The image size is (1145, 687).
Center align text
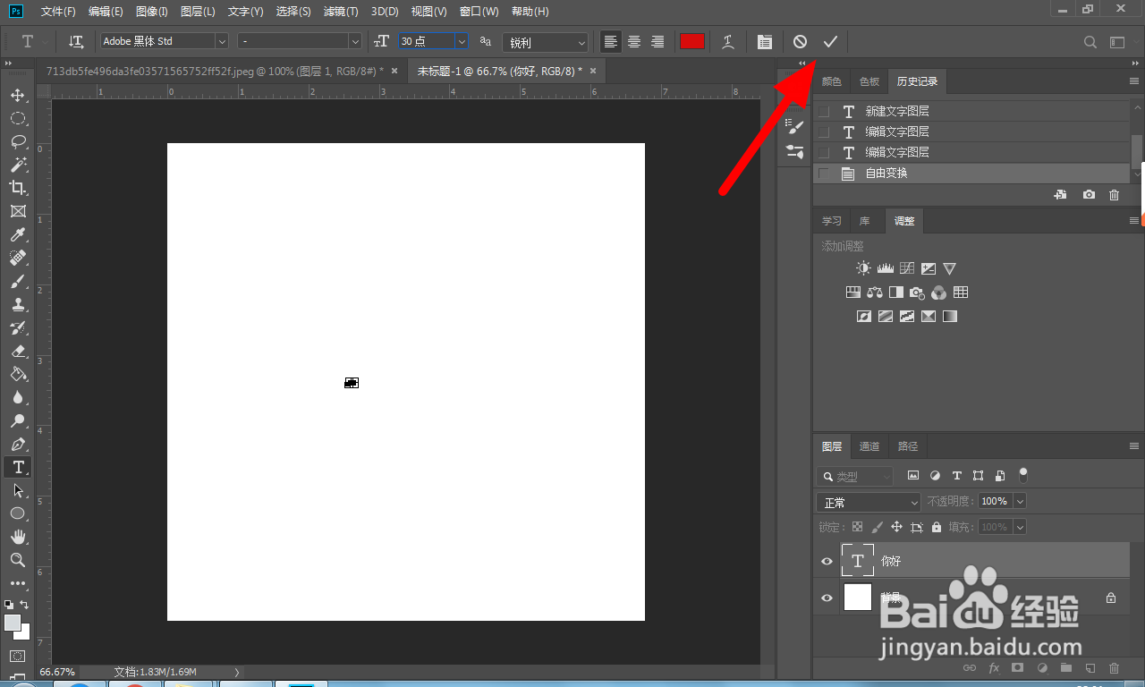click(x=634, y=41)
